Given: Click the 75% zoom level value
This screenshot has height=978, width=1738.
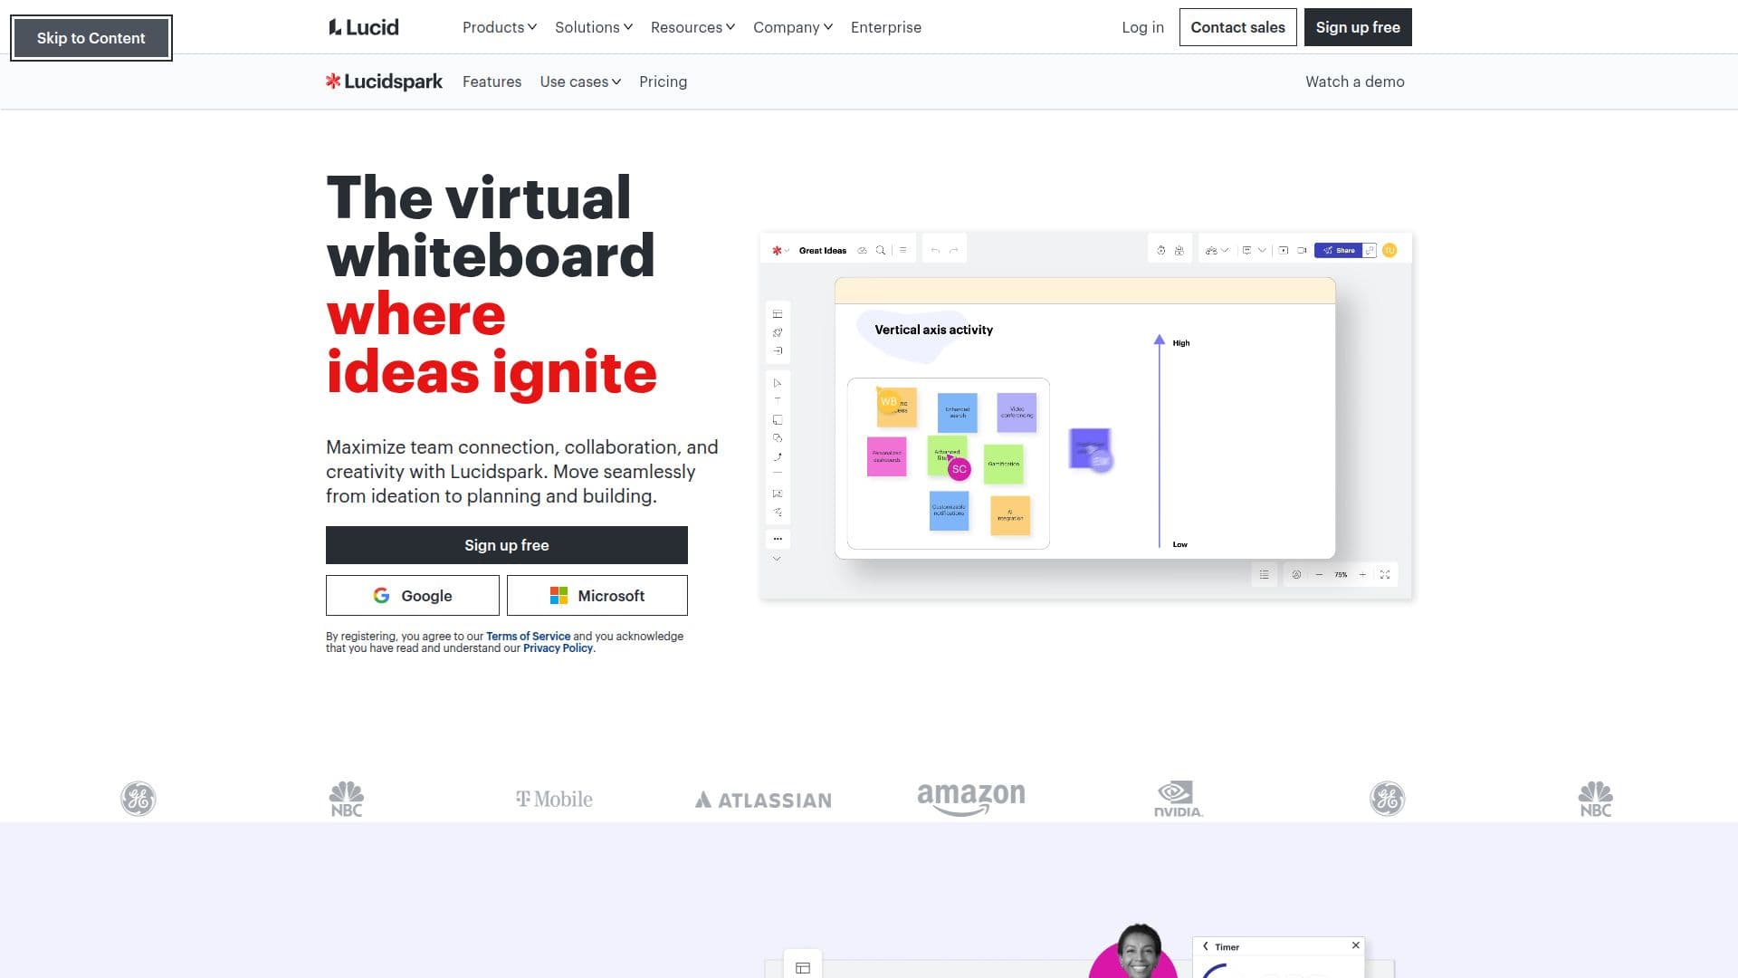Looking at the screenshot, I should (x=1341, y=575).
